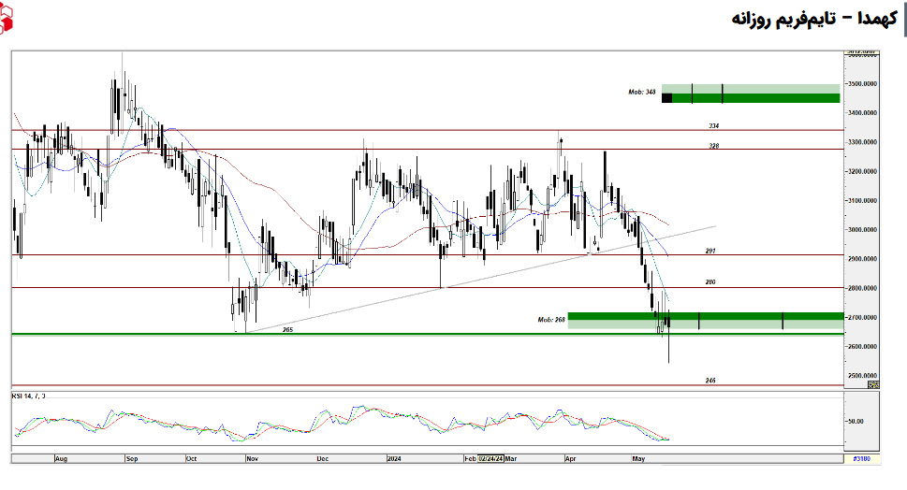Click the 02/24/24 date marker
Viewport: 907px width, 490px height.
click(x=490, y=459)
